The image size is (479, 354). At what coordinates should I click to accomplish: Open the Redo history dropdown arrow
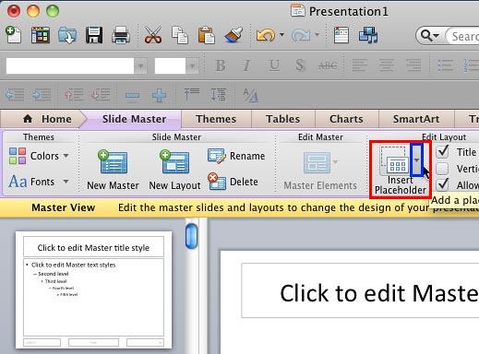tap(317, 34)
